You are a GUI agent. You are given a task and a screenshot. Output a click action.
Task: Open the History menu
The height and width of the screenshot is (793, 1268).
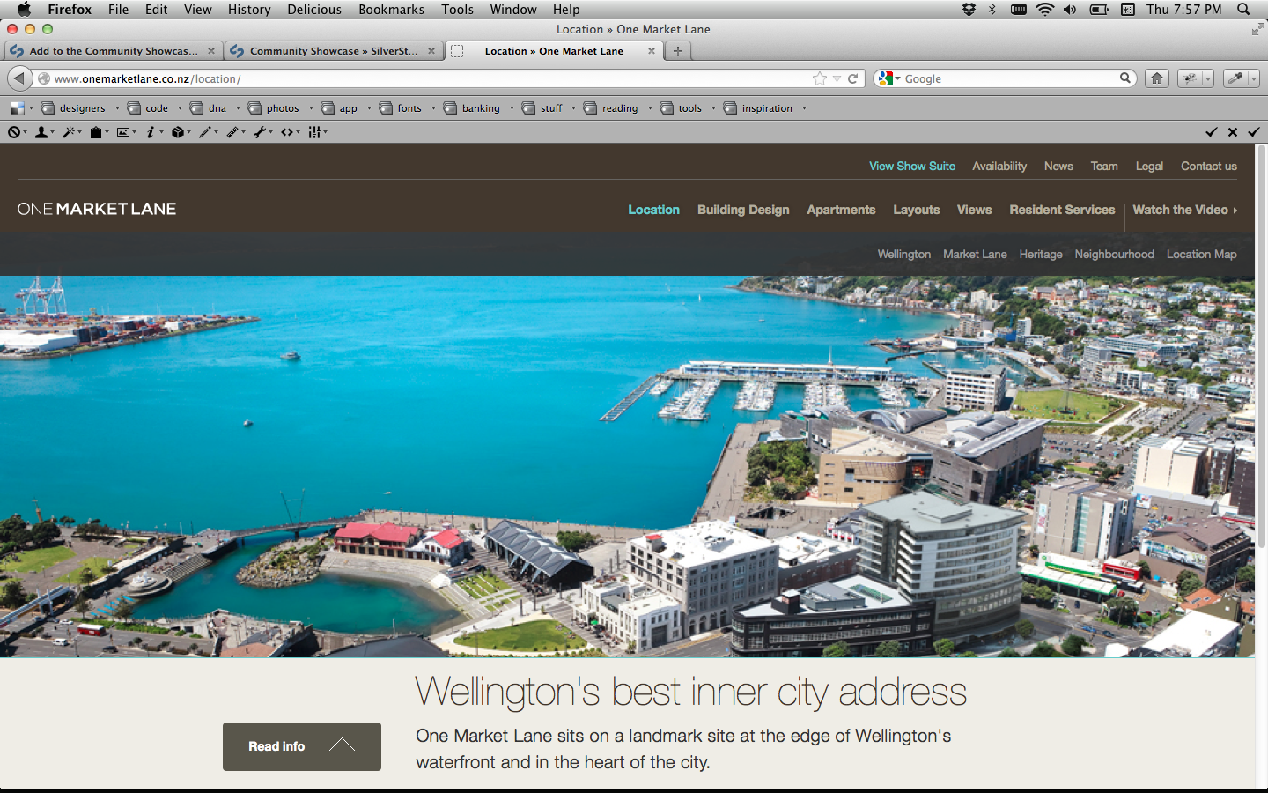point(249,10)
